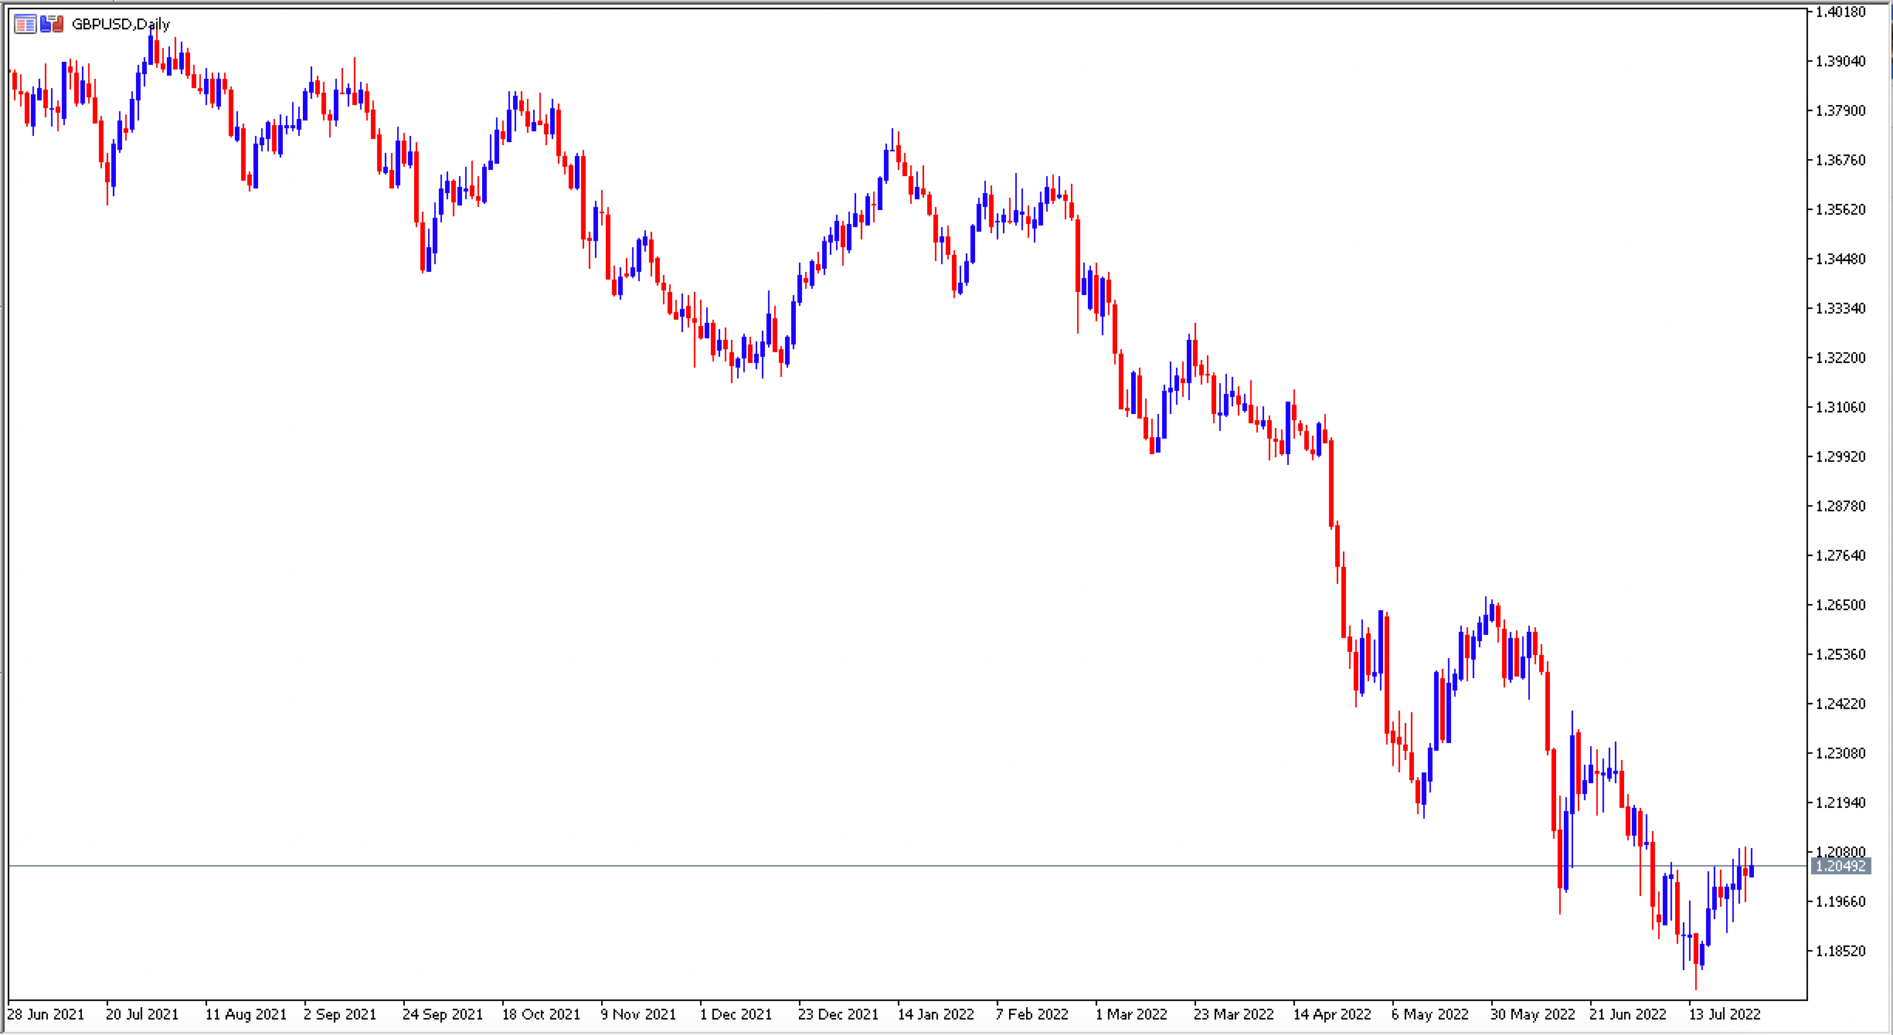Click the 24 Sep 2021 date label

click(443, 1014)
